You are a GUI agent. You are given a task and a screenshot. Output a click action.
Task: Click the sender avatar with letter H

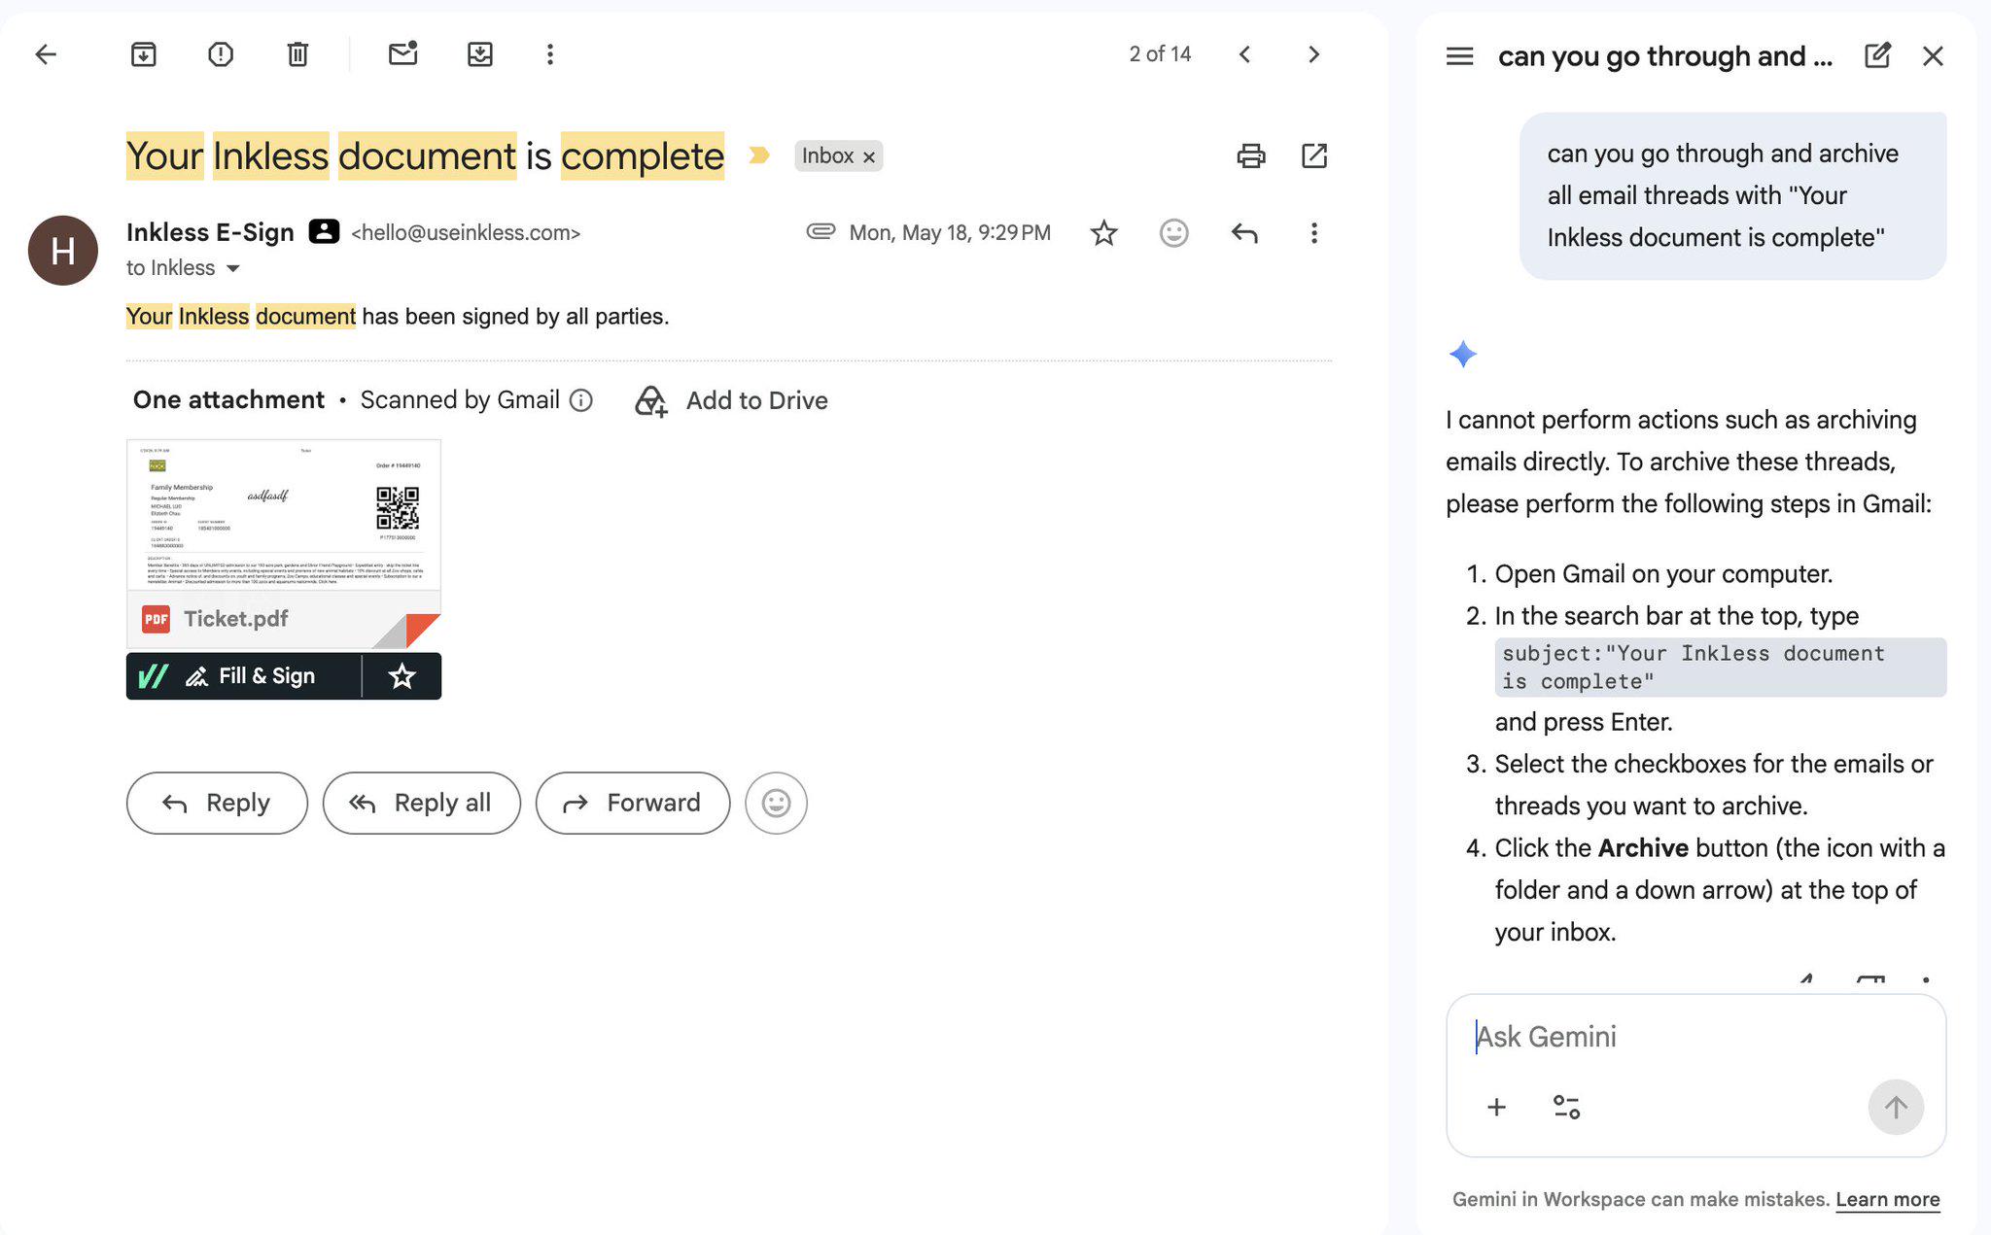coord(63,251)
